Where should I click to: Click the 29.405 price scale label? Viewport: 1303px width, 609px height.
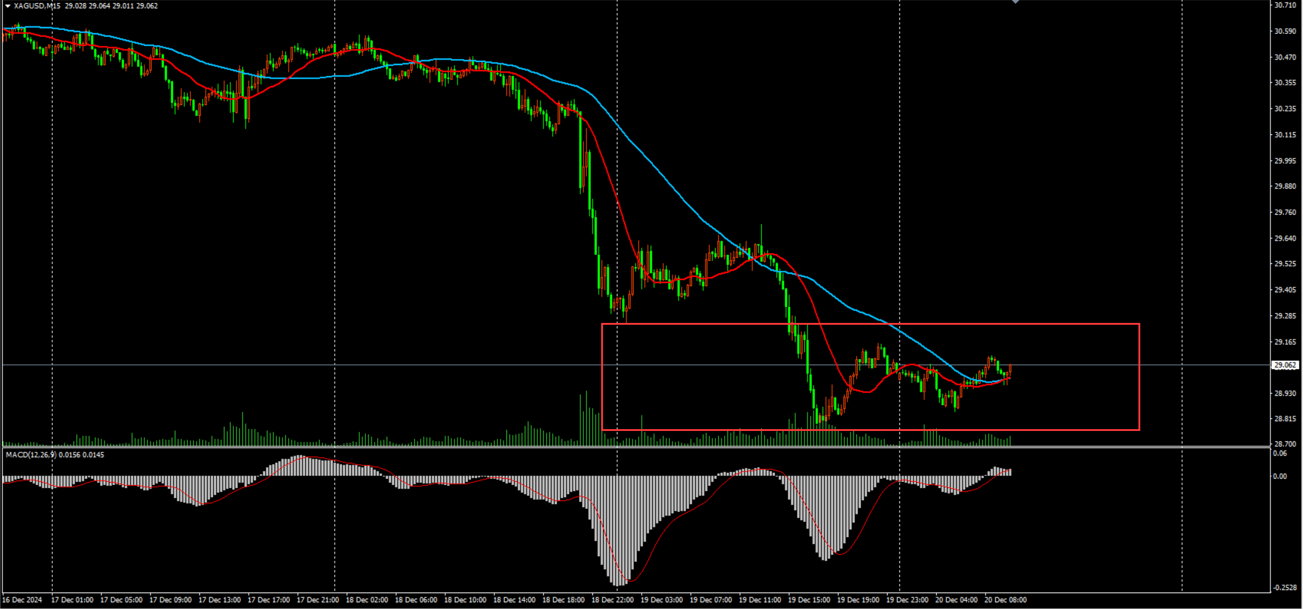pos(1285,290)
